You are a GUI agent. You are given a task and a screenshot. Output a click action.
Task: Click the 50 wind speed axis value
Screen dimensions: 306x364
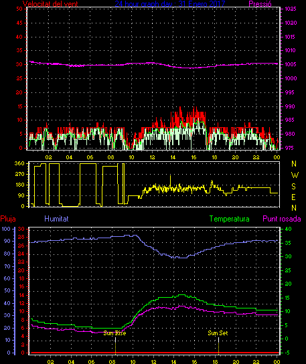[19, 9]
